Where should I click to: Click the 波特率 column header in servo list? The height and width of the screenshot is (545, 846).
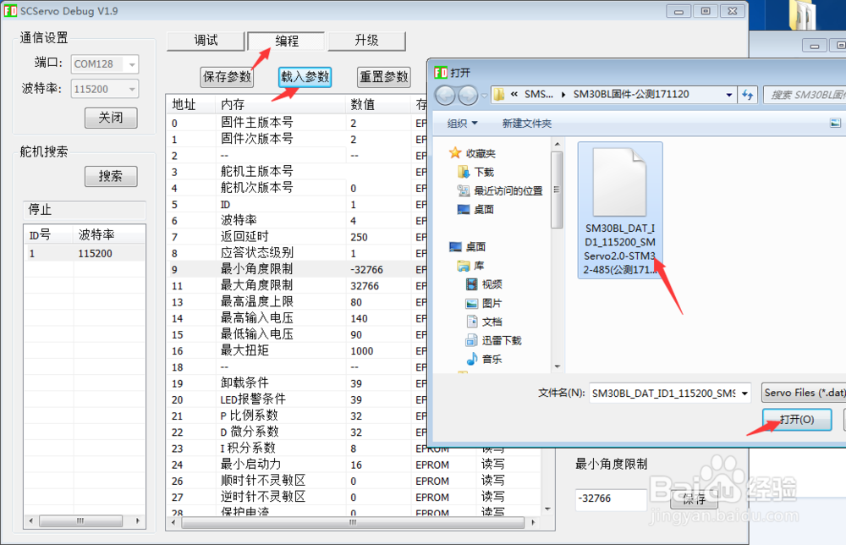[108, 234]
